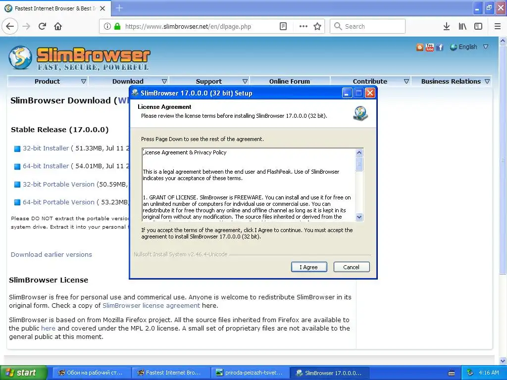Expand the English language dropdown arrow
507x380 pixels.
click(486, 47)
